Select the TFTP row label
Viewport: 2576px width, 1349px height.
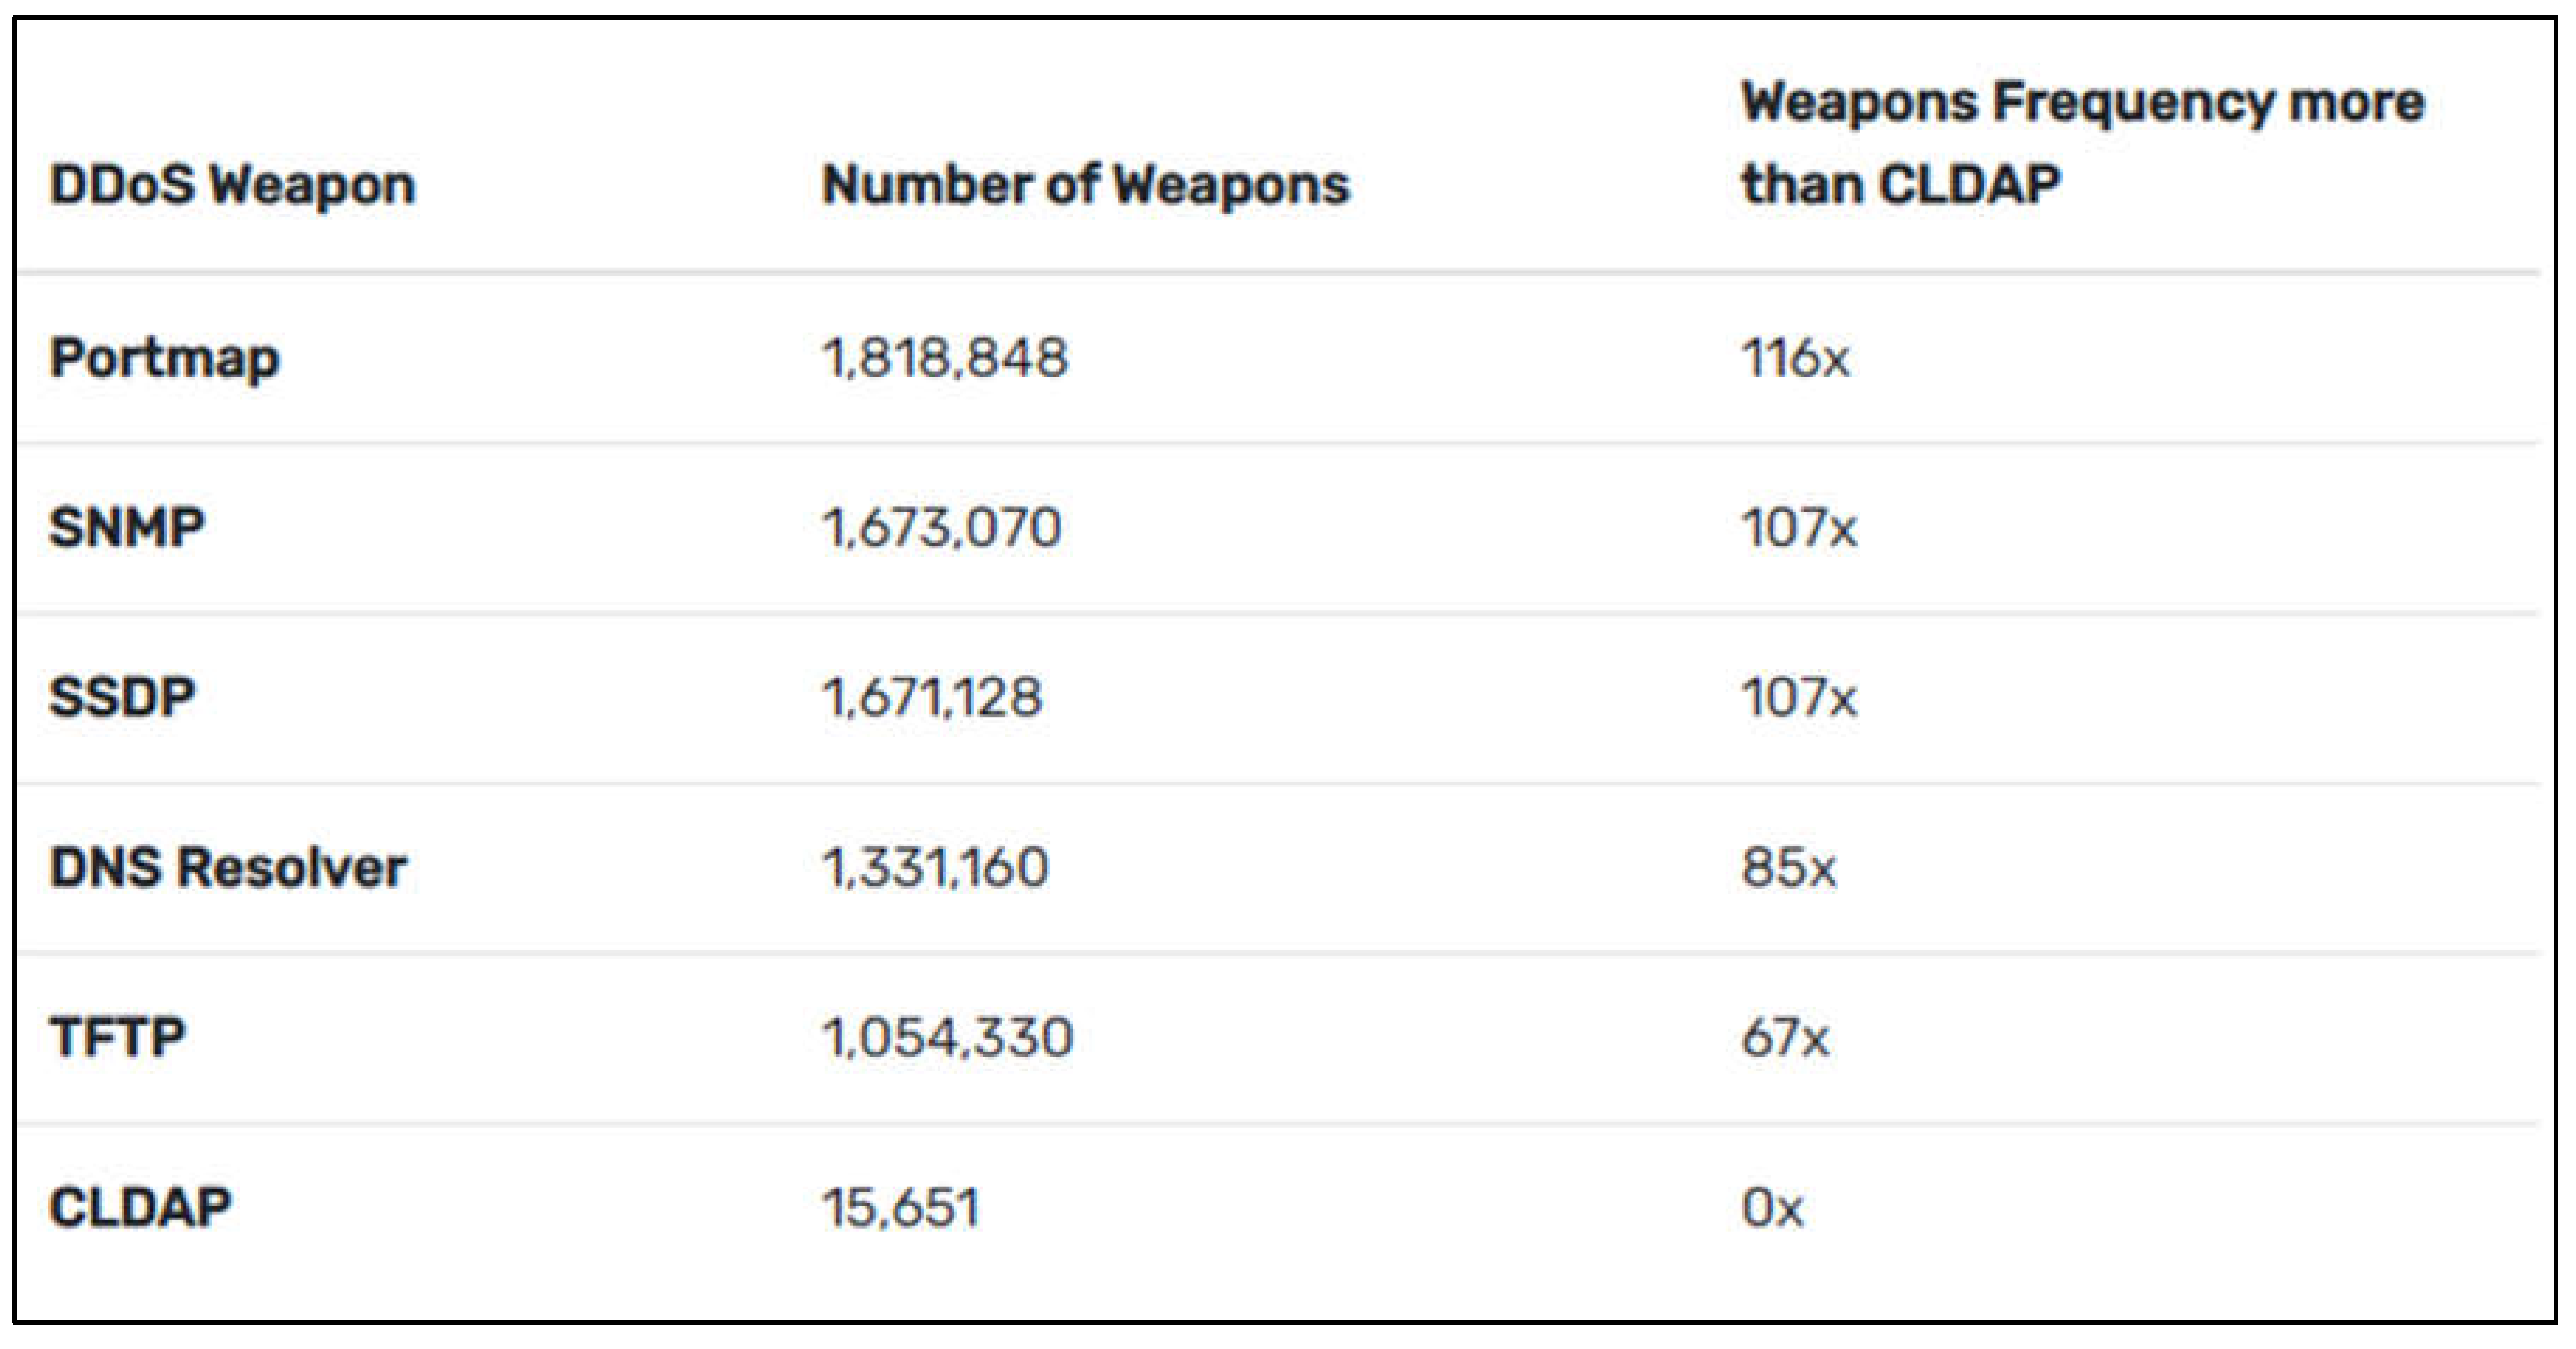pyautogui.click(x=118, y=1037)
